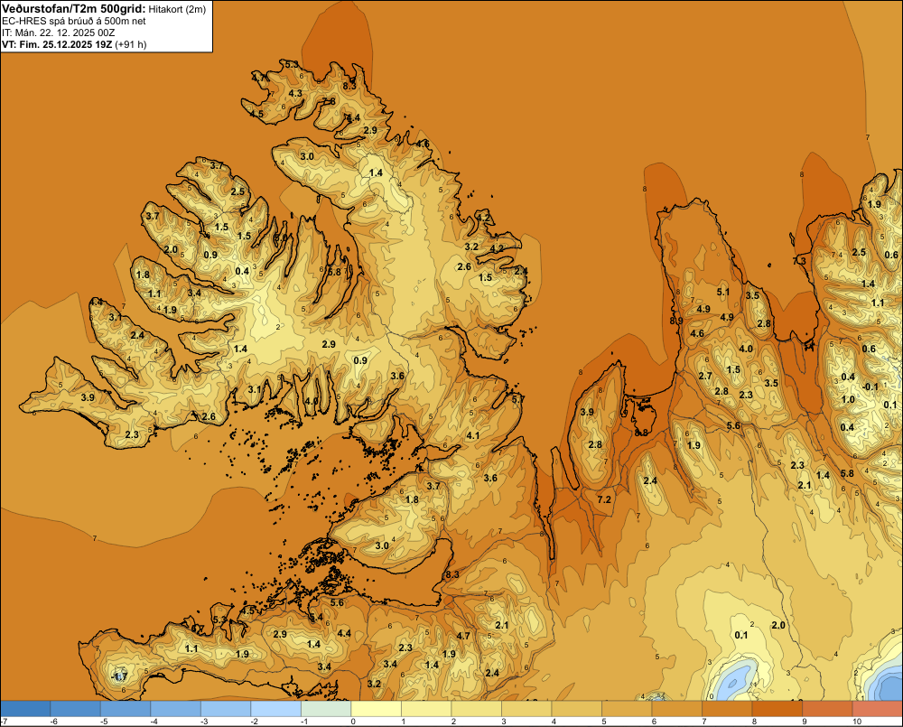Select the 4.1 temperature label
This screenshot has width=903, height=727.
(x=473, y=435)
